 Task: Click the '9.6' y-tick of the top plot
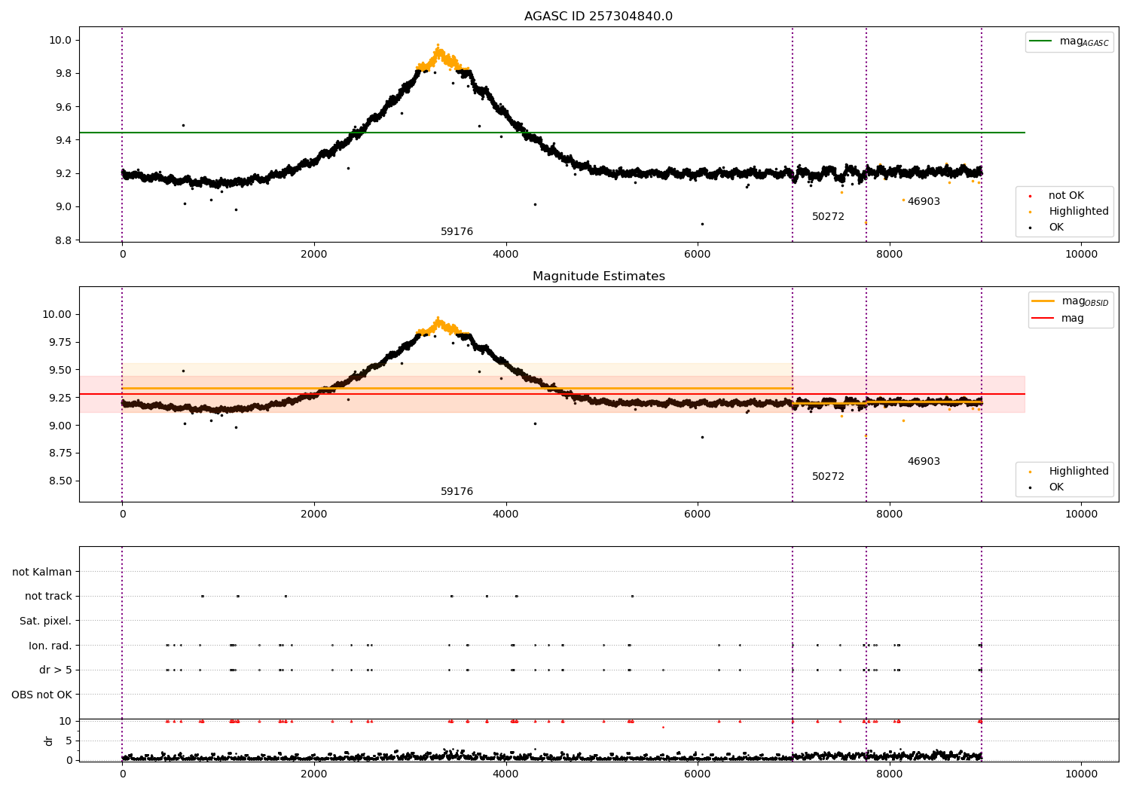pos(63,107)
